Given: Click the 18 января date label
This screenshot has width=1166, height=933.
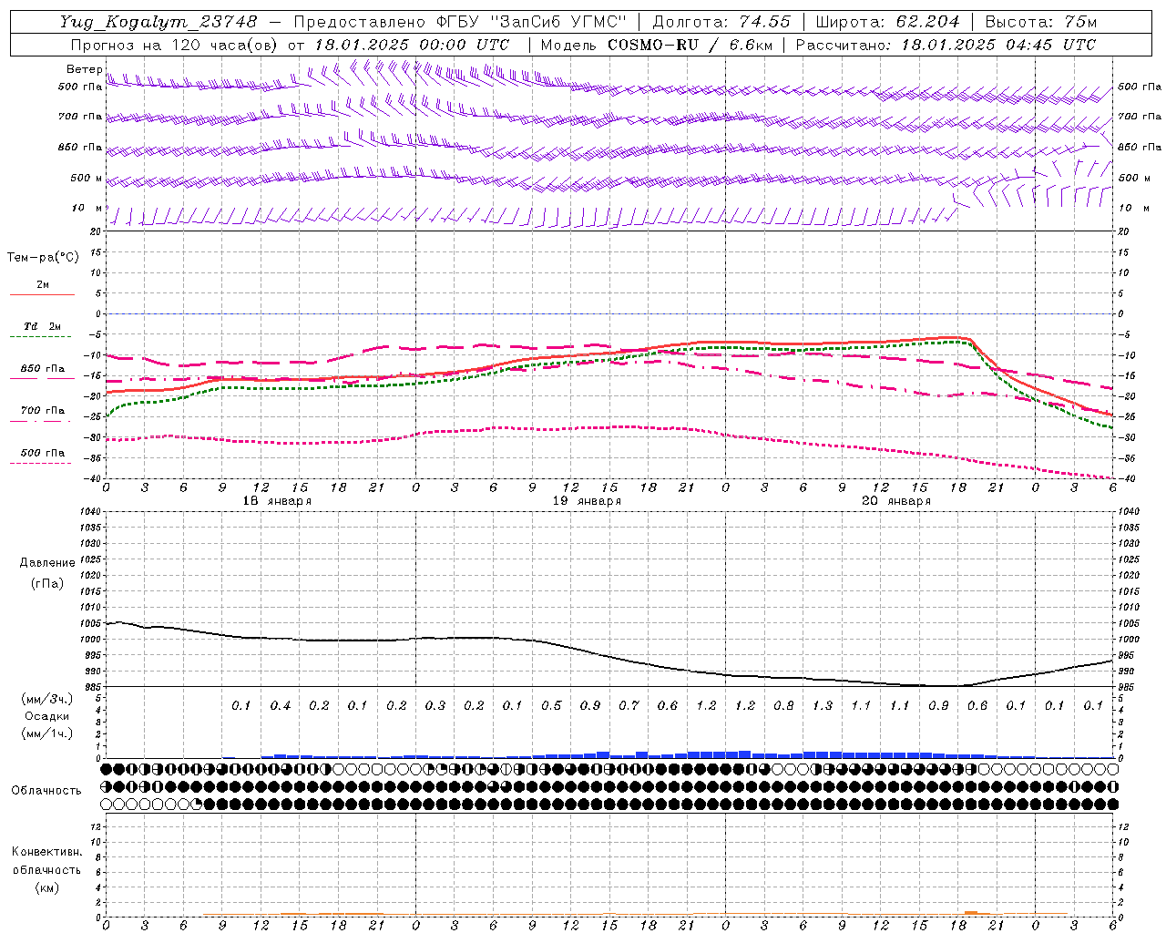Looking at the screenshot, I should (x=277, y=501).
